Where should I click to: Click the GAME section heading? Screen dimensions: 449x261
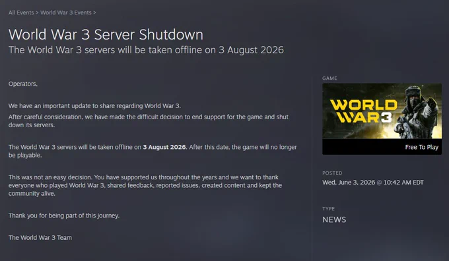[329, 78]
